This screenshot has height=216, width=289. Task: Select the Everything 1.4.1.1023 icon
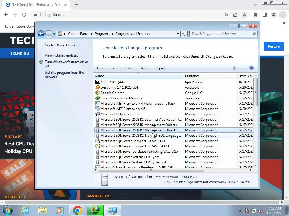pyautogui.click(x=97, y=87)
